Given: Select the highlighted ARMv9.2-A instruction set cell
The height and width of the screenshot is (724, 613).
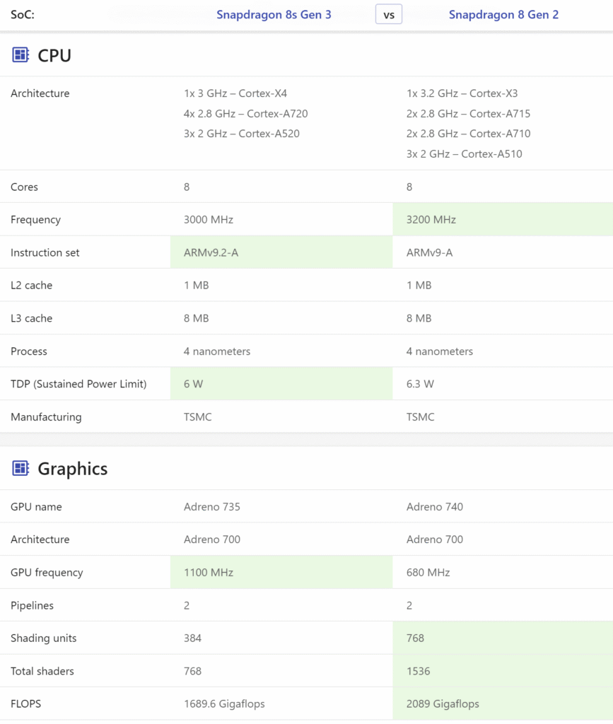Looking at the screenshot, I should (x=281, y=252).
